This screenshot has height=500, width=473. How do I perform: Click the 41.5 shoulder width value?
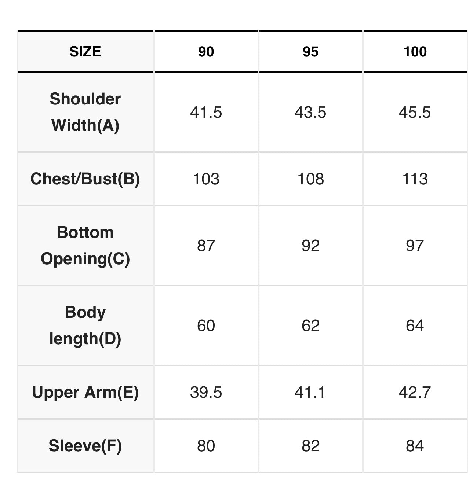pyautogui.click(x=206, y=112)
